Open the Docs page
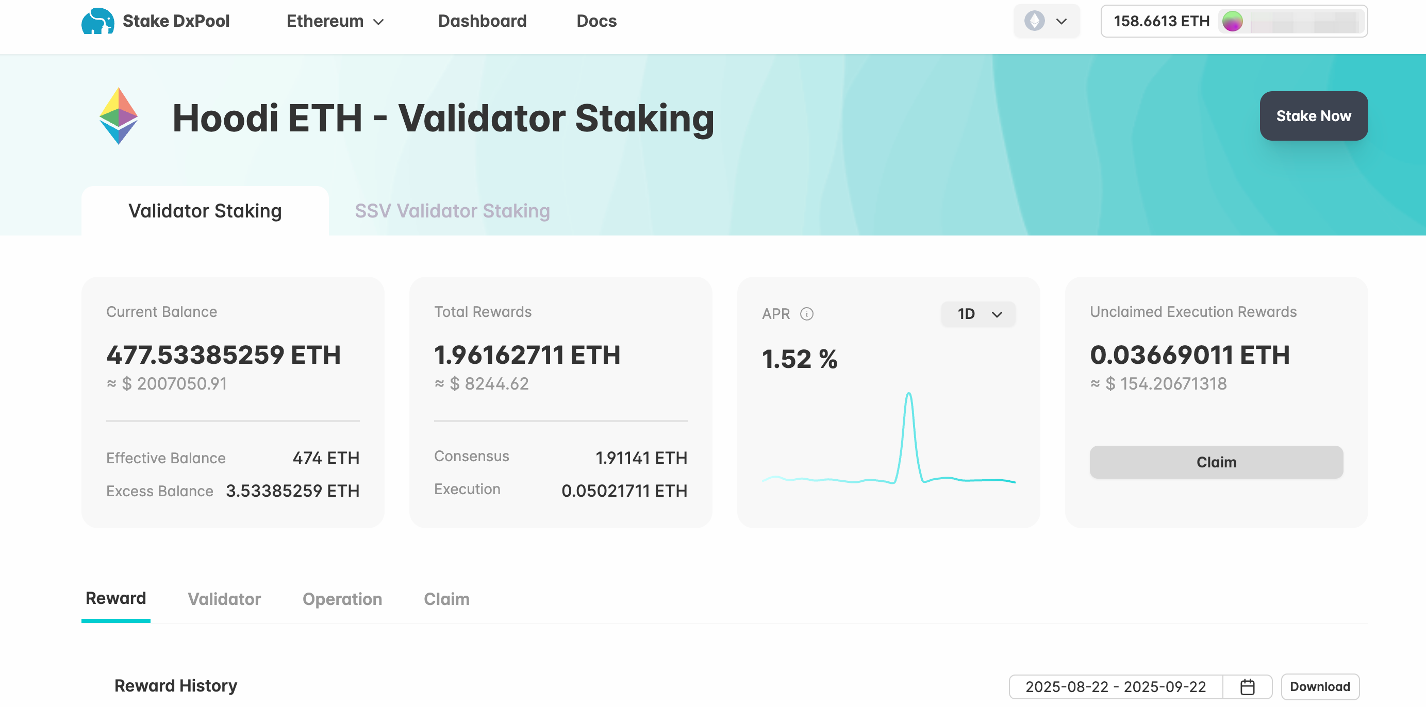The height and width of the screenshot is (707, 1426). tap(596, 21)
